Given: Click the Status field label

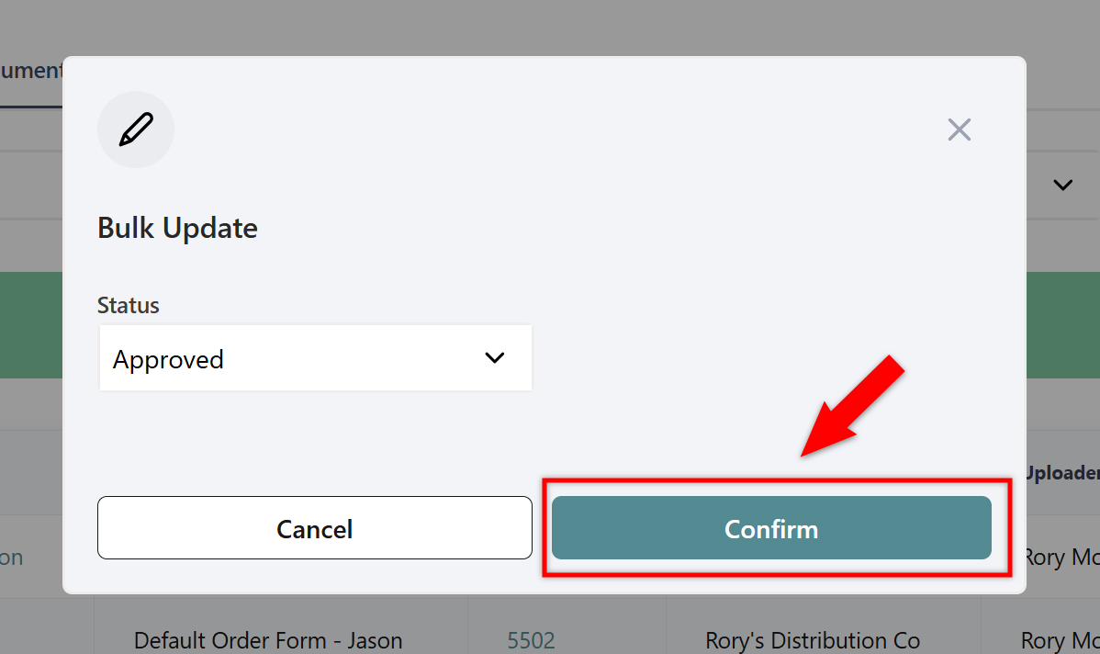Looking at the screenshot, I should tap(129, 305).
